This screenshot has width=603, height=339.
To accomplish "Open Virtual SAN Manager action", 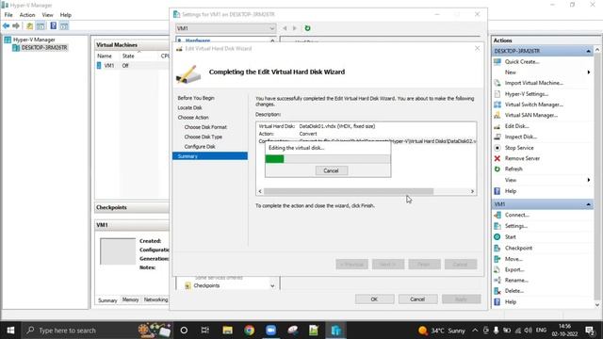I will tap(531, 115).
